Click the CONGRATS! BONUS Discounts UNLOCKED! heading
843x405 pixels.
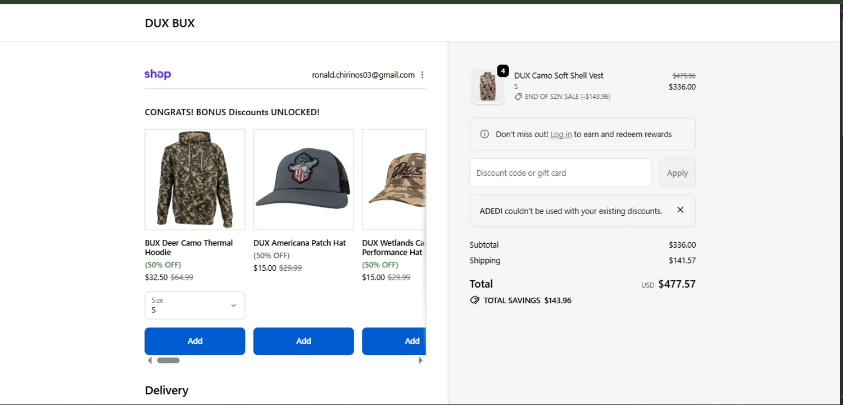[x=232, y=112]
